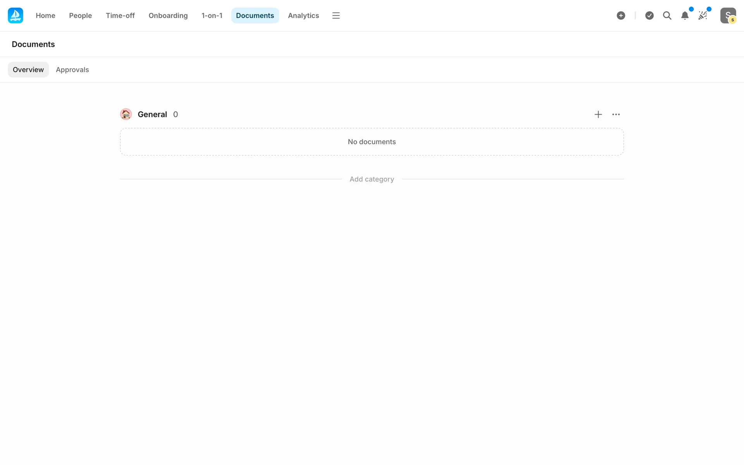
Task: Open the Onboarding page
Action: pos(168,15)
